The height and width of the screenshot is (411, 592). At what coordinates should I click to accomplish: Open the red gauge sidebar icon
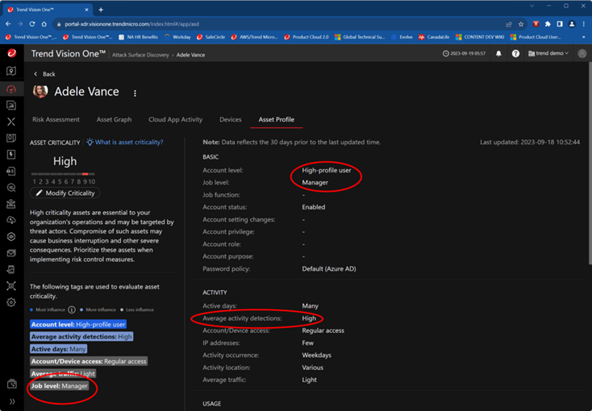click(11, 89)
